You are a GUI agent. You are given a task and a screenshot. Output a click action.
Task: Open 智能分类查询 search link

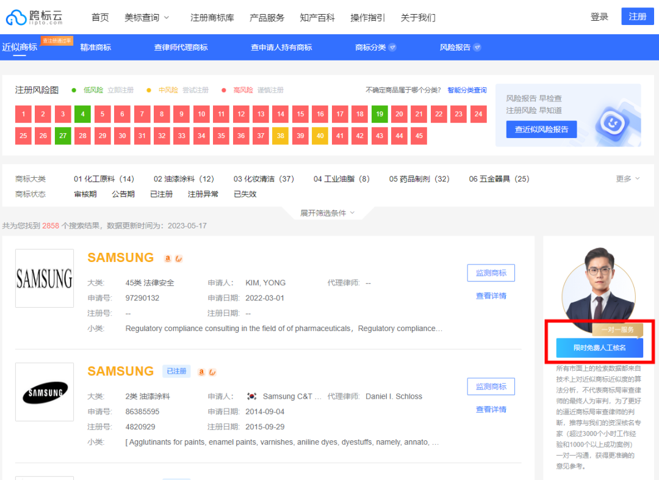click(467, 89)
